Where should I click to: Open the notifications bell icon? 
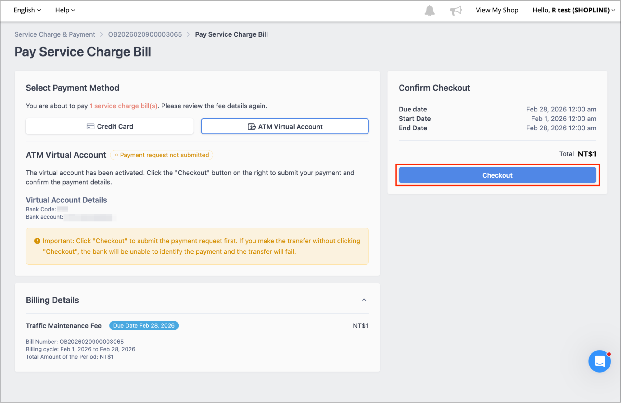pos(429,11)
